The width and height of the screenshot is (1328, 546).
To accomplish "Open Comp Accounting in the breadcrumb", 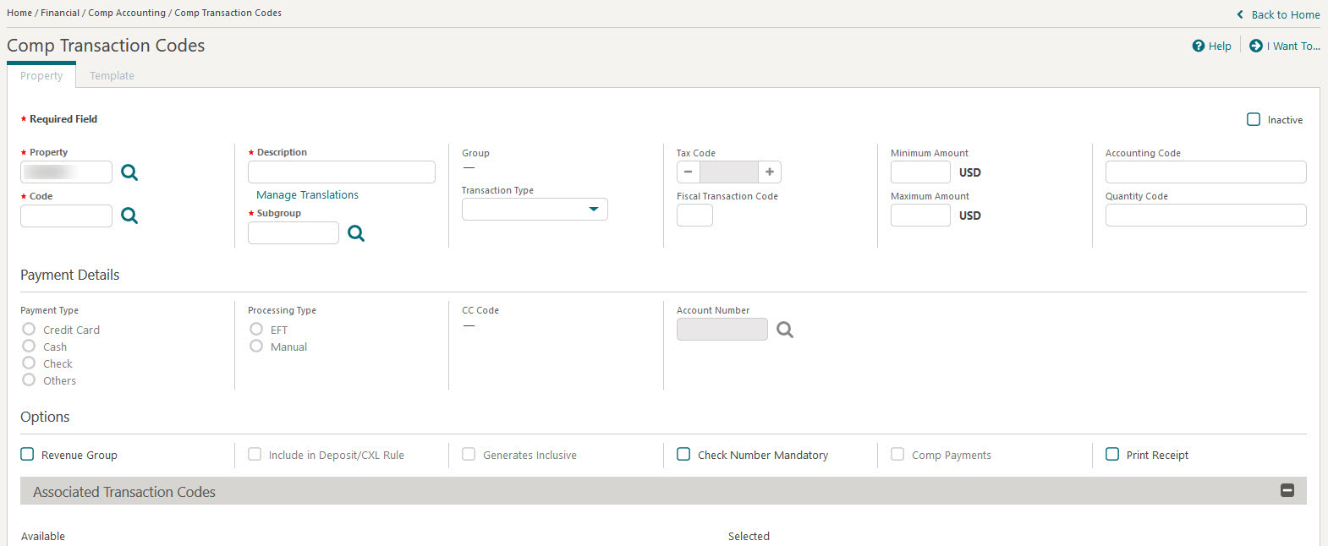I will click(x=127, y=13).
